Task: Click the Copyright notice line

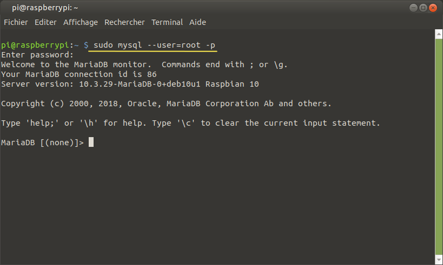Action: 166,104
